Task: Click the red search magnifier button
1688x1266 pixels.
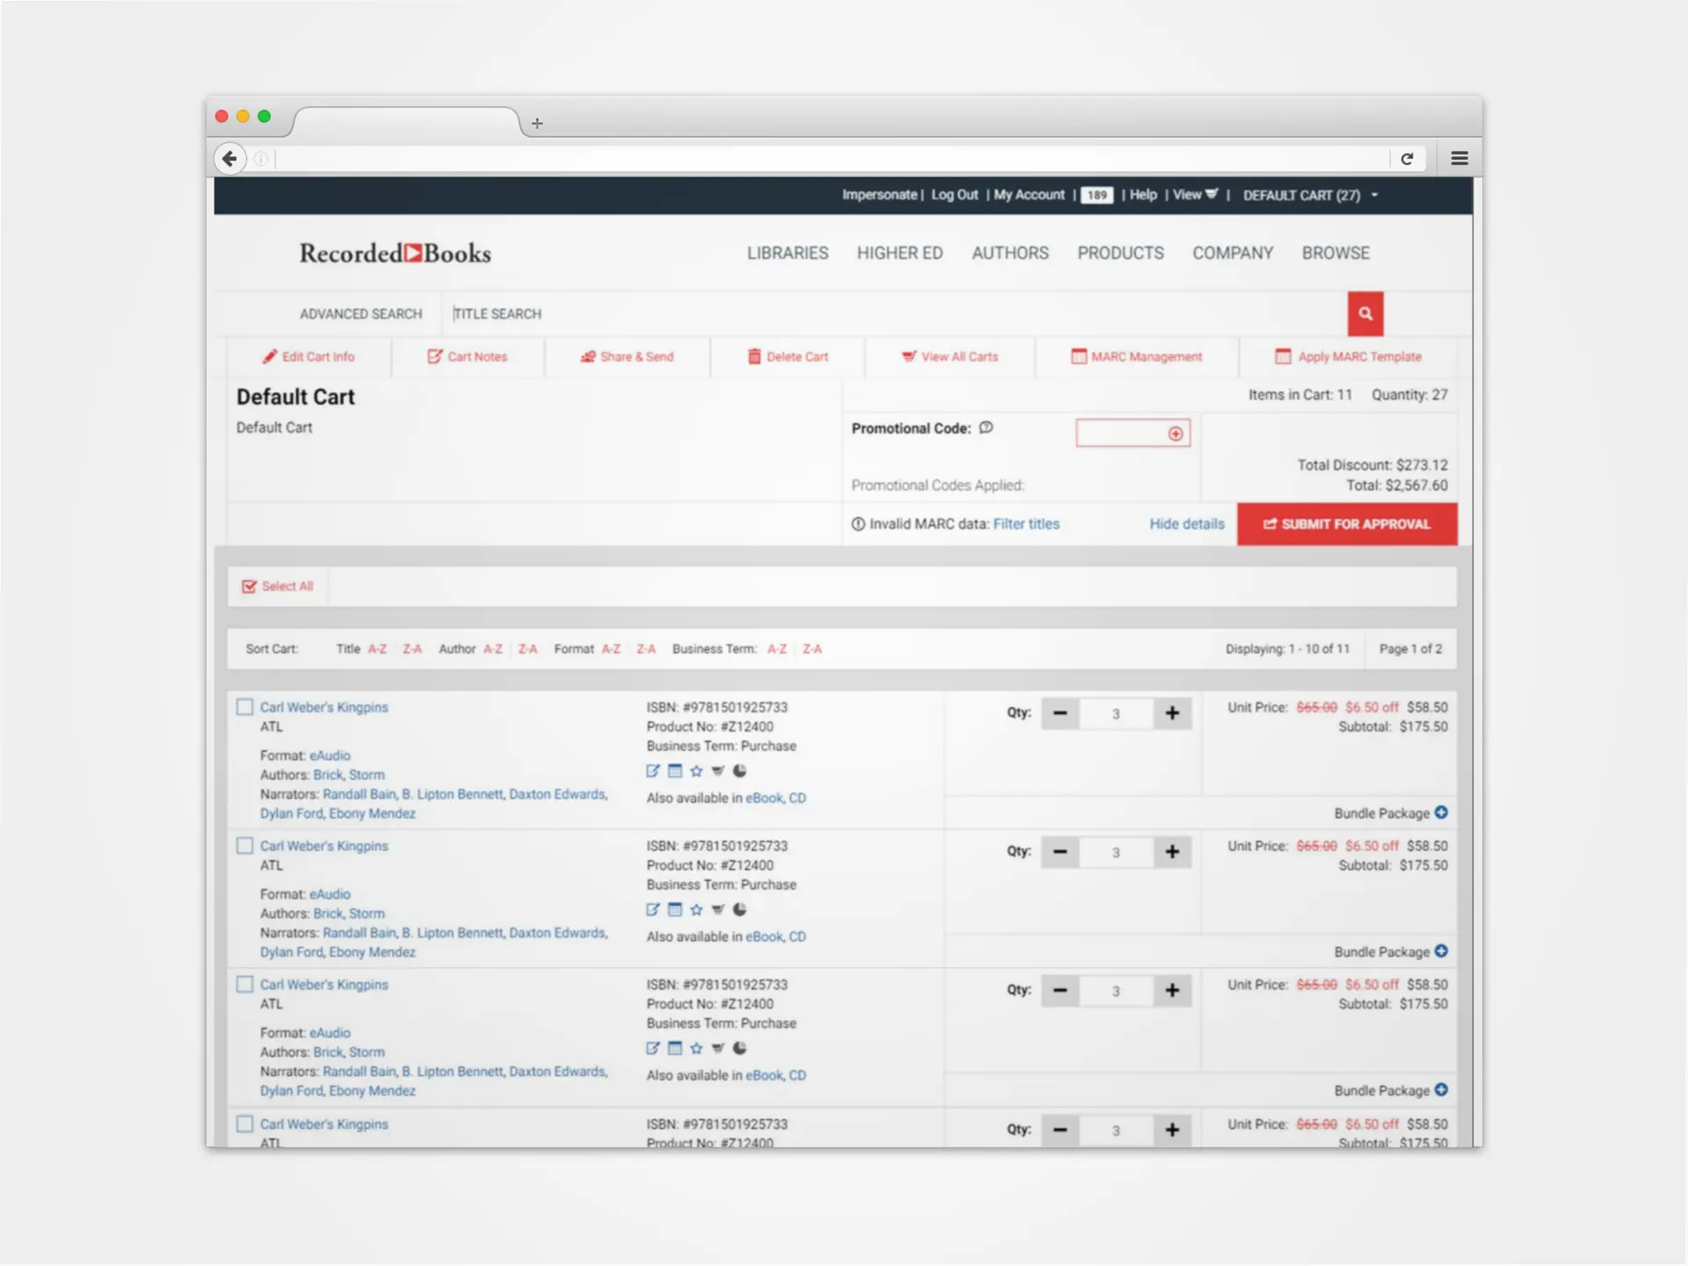Action: tap(1364, 314)
